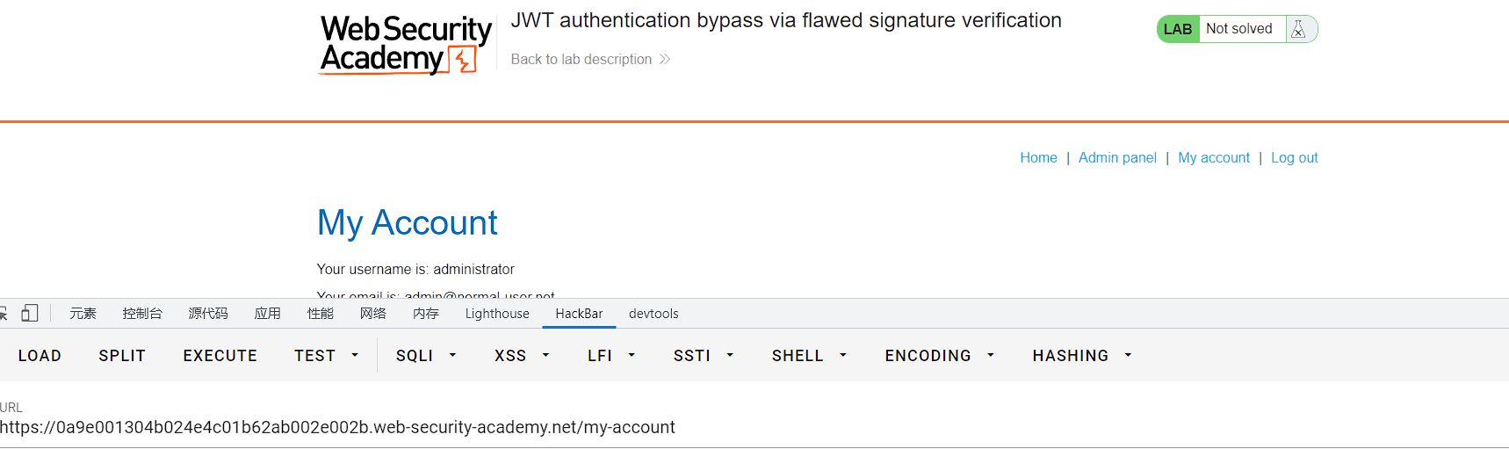Click the Web Security Academy logo
The image size is (1509, 449).
pos(405,45)
